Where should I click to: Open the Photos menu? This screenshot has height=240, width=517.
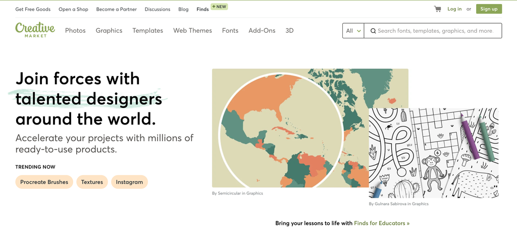pos(75,31)
